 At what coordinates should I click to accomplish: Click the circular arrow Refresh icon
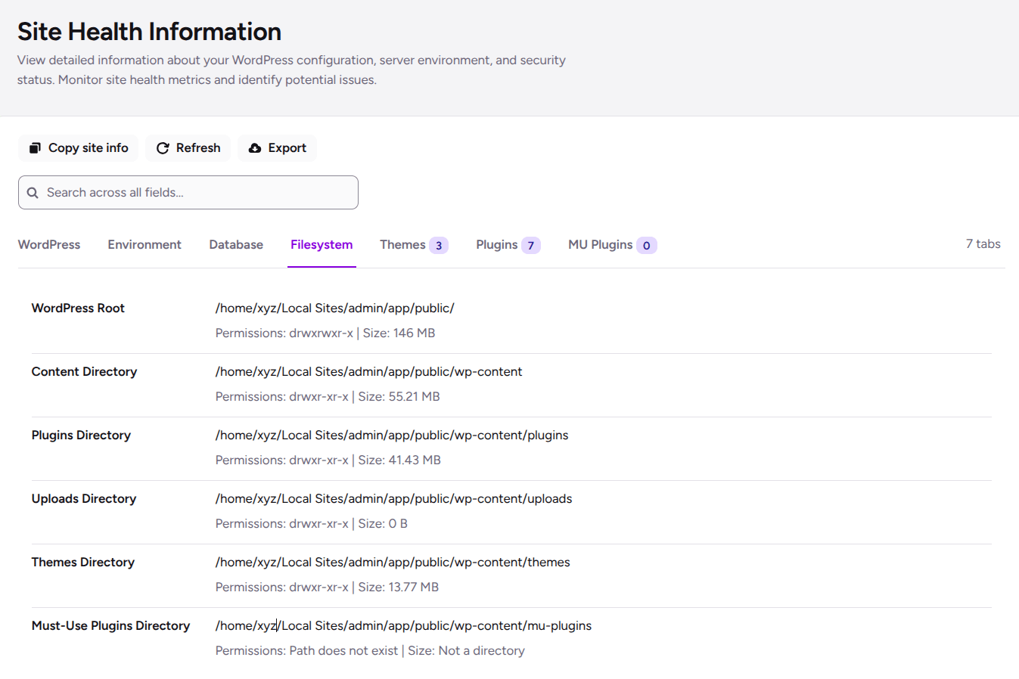[163, 148]
